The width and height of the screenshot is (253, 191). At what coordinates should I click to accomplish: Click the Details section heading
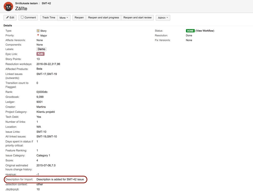(8, 25)
